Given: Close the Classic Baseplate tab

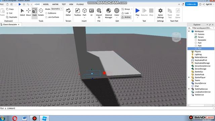Looking at the screenshot, I should (19, 25).
